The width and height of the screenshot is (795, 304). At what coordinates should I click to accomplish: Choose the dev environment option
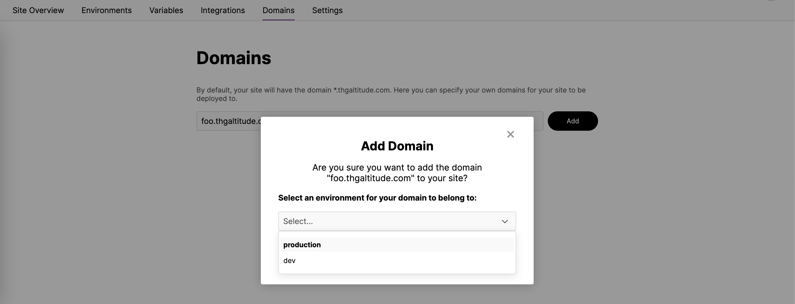[x=397, y=261]
